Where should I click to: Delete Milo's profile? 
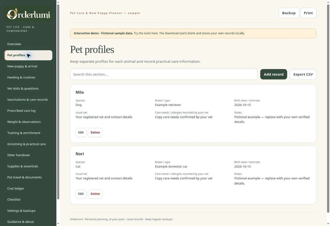[95, 133]
